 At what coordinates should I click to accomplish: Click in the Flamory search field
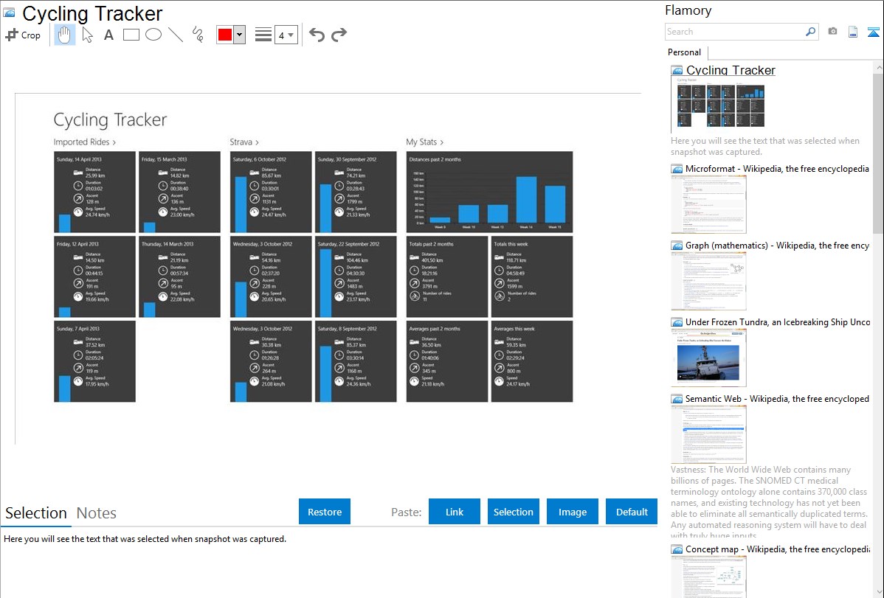tap(734, 32)
